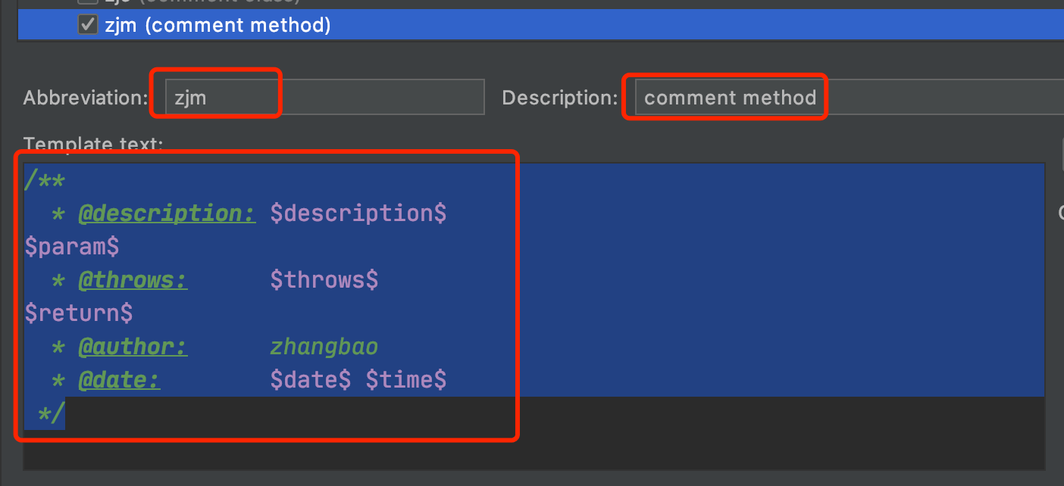
Task: Click the @throws tag in template
Action: [133, 280]
